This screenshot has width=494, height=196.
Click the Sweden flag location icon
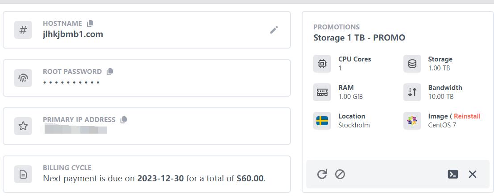(322, 121)
